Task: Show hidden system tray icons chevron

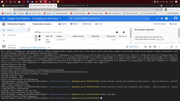Action: [x=152, y=2]
